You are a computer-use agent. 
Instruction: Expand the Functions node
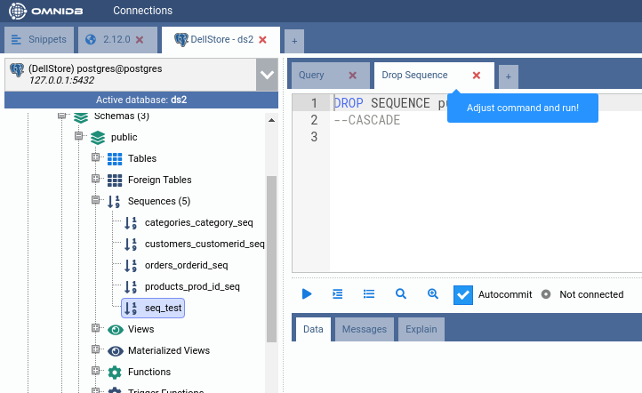tap(96, 371)
